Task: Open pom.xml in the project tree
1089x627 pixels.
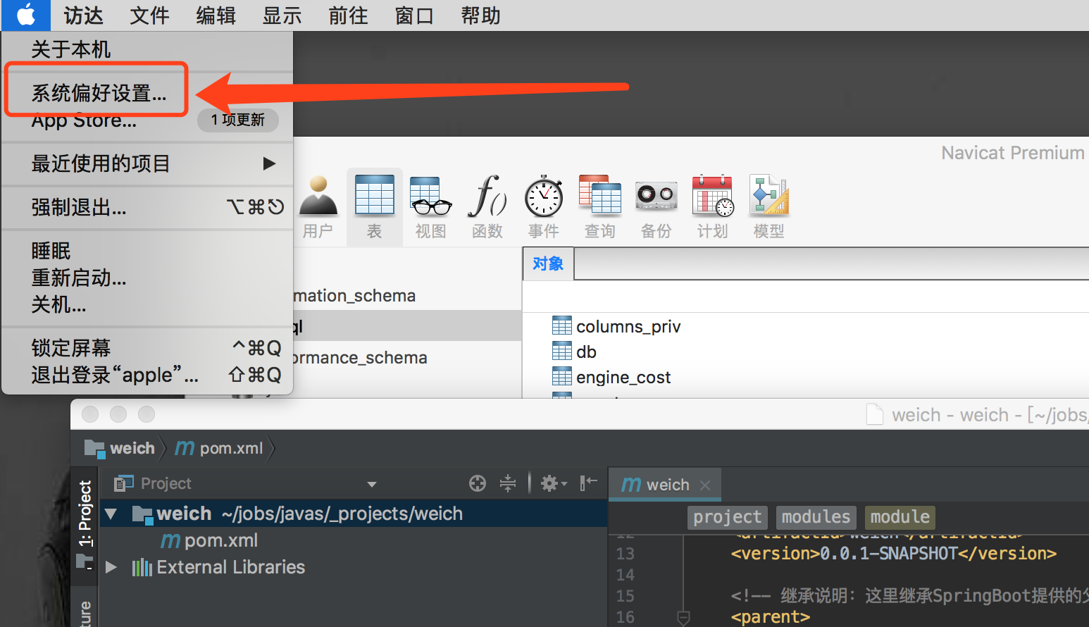Action: 220,540
